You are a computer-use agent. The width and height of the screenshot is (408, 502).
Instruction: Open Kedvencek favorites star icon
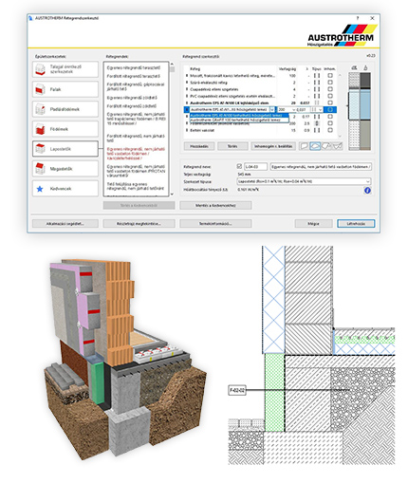(40, 189)
